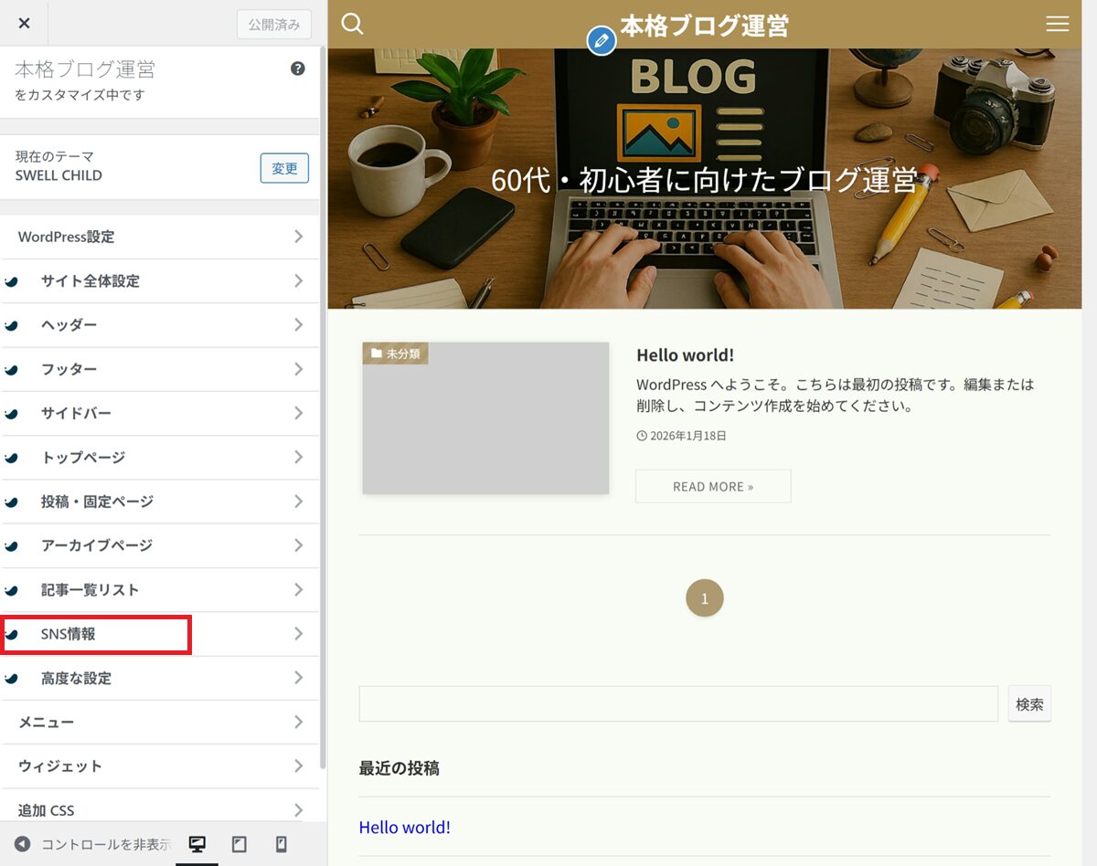Switch to mobile preview mode
Image resolution: width=1097 pixels, height=866 pixels.
click(x=282, y=844)
